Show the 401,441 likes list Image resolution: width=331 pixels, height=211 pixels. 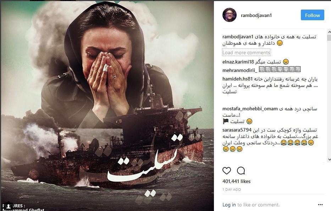[236, 181]
